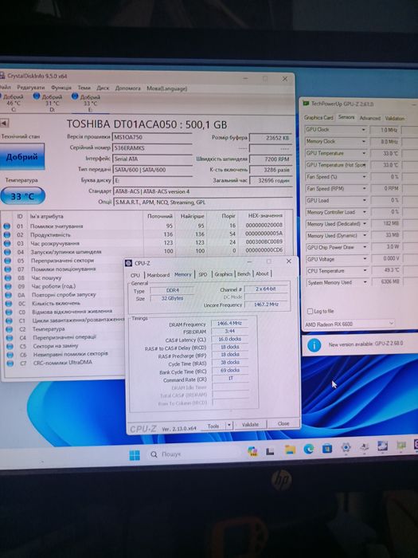Click the 33 °C temperature button
Screen dimensions: 418x558
tap(22, 196)
